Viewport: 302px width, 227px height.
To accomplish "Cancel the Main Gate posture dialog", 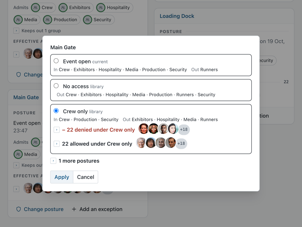I will (86, 177).
